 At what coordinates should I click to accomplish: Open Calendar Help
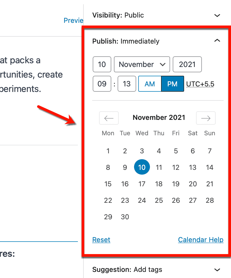201,239
